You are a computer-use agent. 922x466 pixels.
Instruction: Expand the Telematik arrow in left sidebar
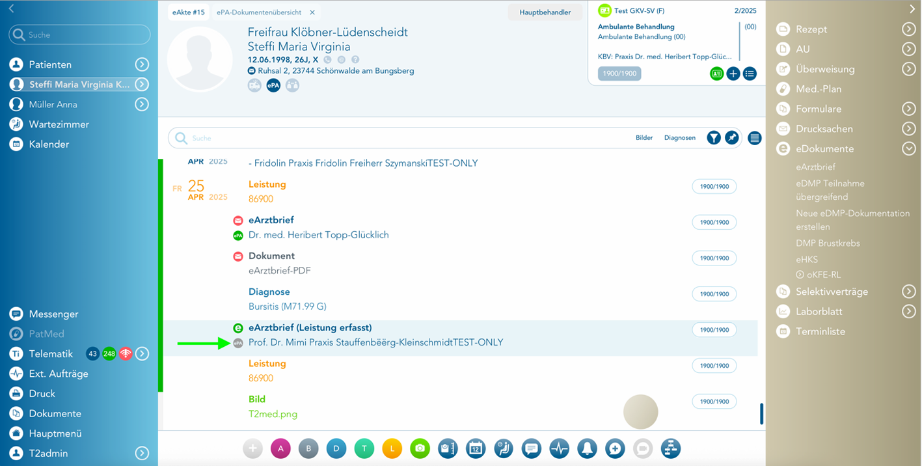click(142, 354)
